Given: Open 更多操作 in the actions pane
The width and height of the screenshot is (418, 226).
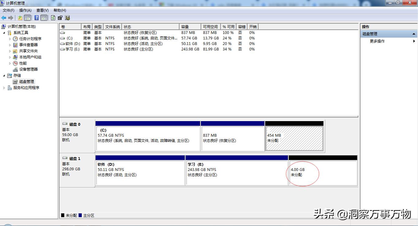Looking at the screenshot, I should tap(377, 41).
